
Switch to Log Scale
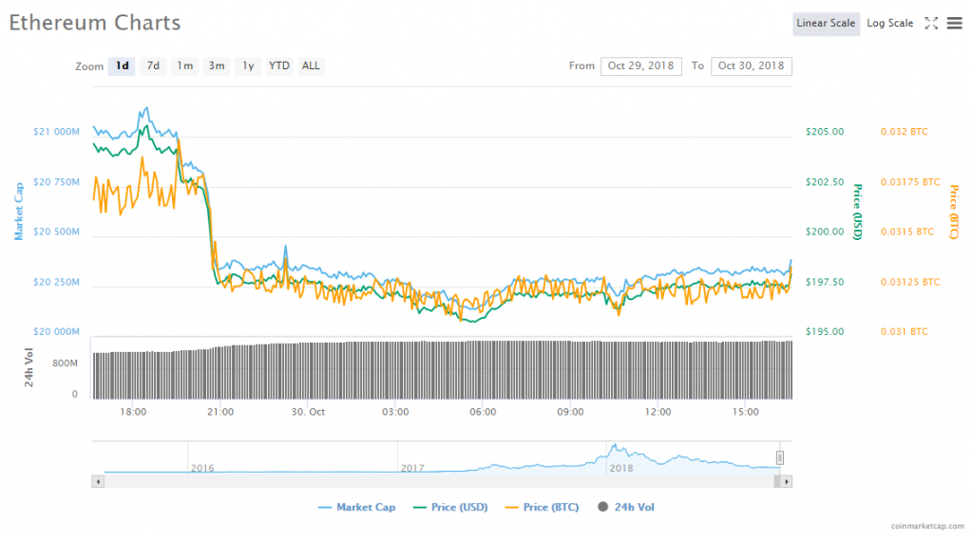[x=889, y=24]
